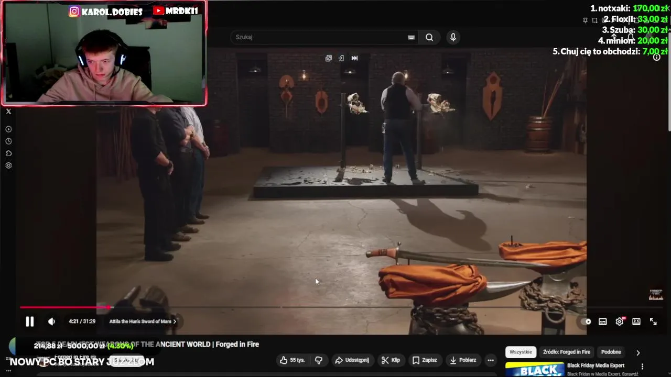
Task: Toggle subtitles in the video player
Action: 603,321
